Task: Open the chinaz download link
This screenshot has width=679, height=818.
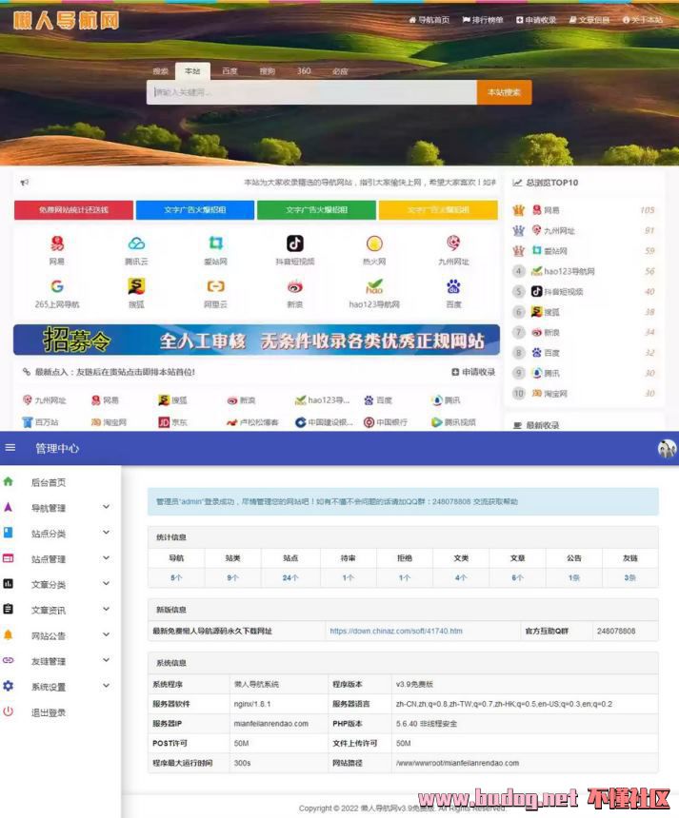Action: 396,631
